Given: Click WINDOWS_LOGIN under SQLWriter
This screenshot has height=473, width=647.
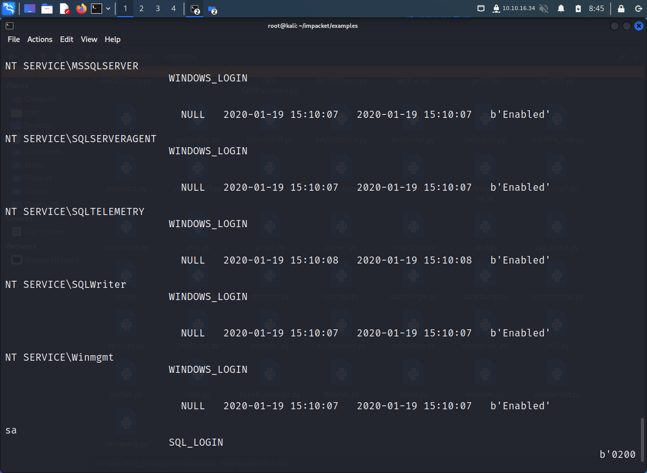Looking at the screenshot, I should pos(208,297).
